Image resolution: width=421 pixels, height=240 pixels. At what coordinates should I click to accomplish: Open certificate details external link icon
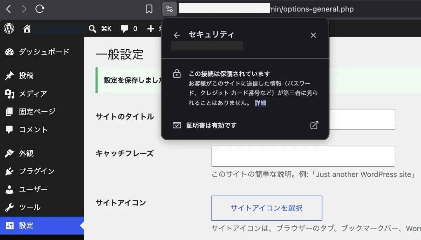(x=314, y=125)
